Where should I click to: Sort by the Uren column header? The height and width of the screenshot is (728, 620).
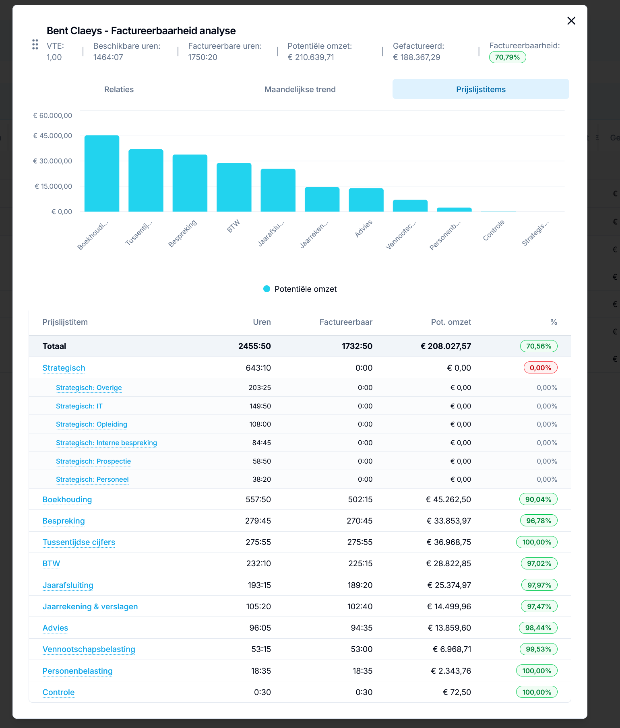coord(262,322)
